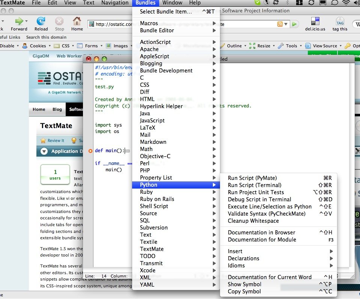
Task: Choose Documentation for Current Word
Action: pos(278,277)
